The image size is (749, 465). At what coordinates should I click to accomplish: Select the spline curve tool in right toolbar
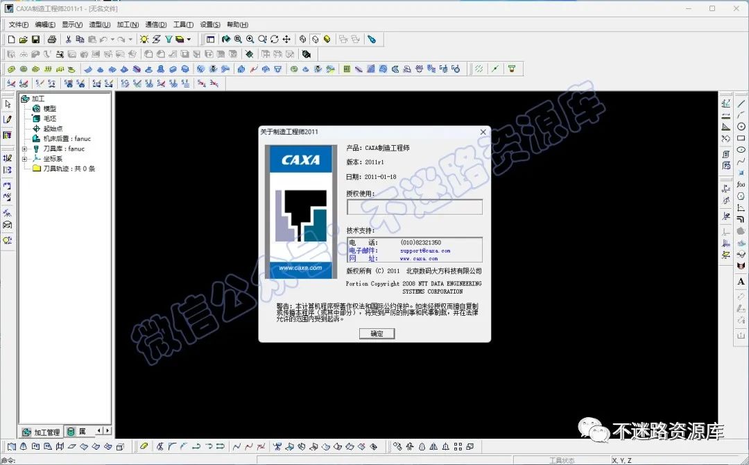pyautogui.click(x=741, y=161)
